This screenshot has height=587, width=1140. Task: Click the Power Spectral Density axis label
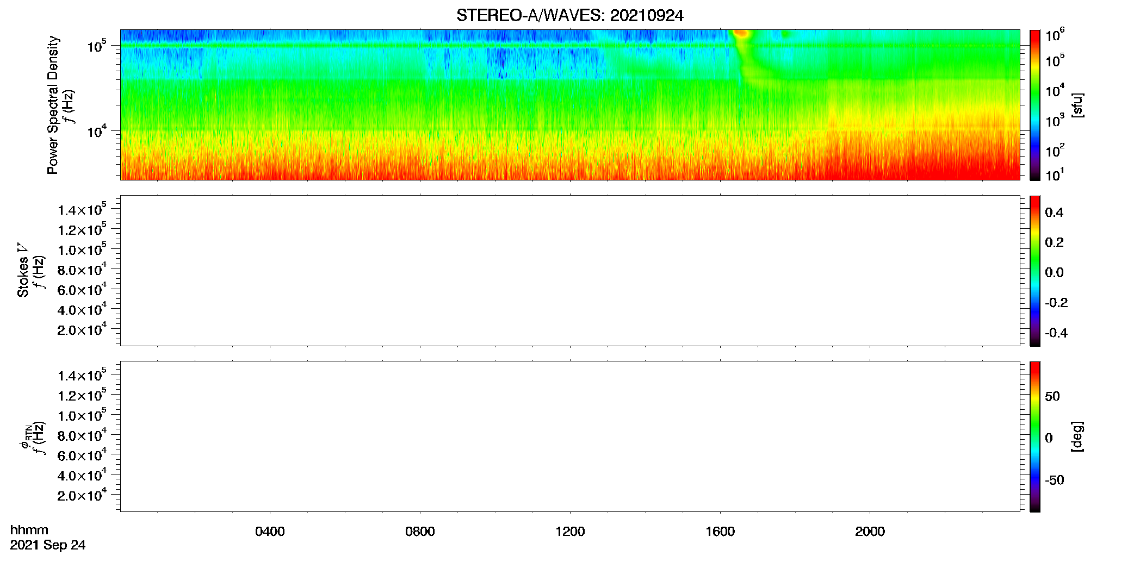53,105
